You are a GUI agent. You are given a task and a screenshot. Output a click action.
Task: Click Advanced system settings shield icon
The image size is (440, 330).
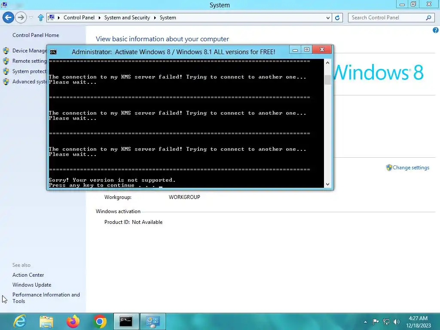coord(6,82)
